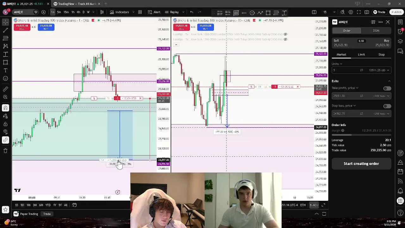Click the Publish button
This screenshot has height=228, width=405.
point(396,12)
